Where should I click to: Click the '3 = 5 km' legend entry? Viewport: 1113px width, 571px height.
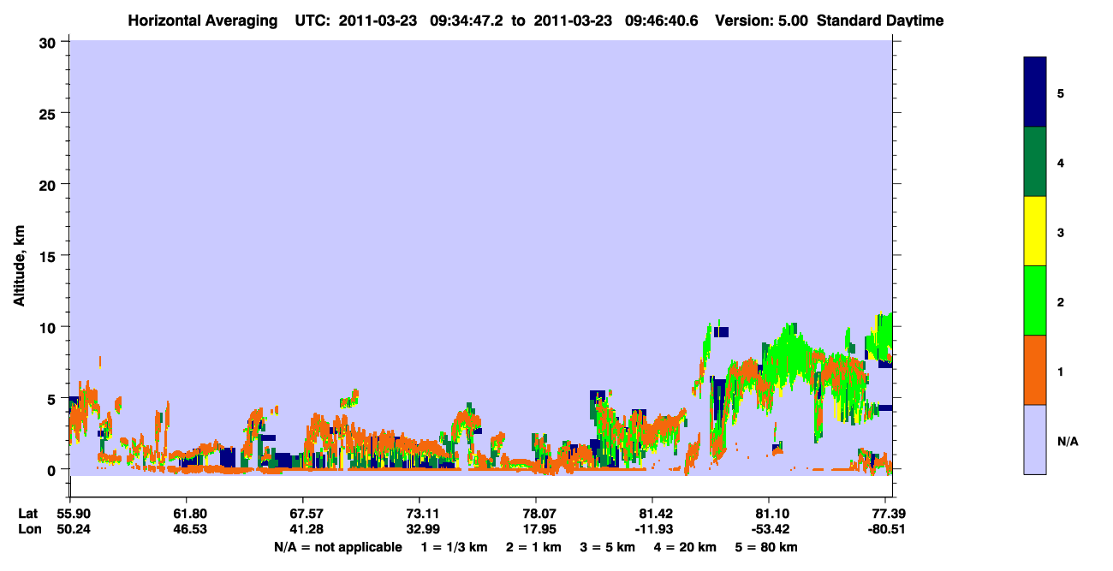(x=608, y=547)
